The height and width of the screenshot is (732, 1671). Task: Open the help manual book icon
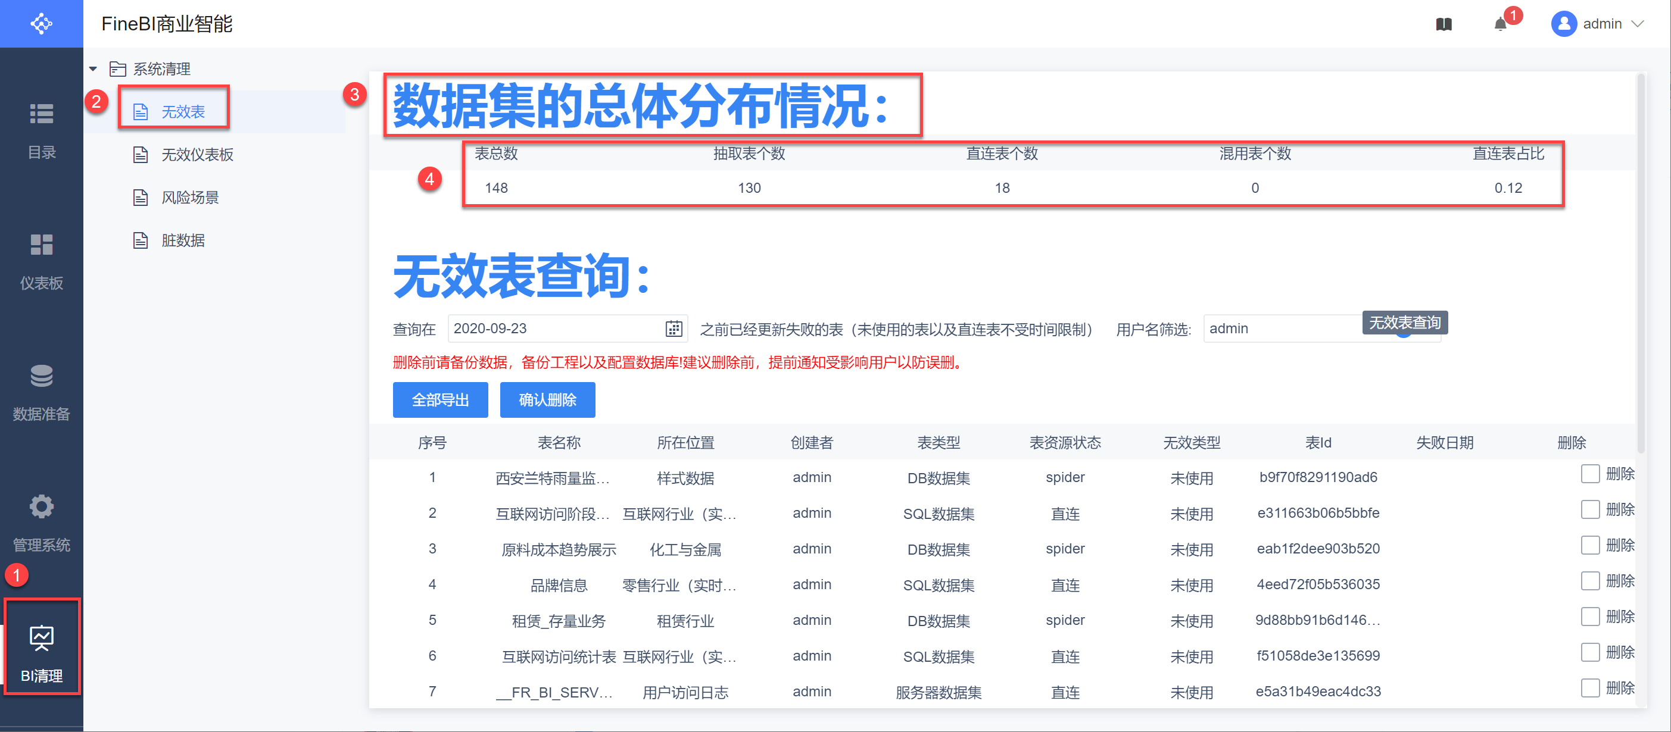(x=1444, y=24)
